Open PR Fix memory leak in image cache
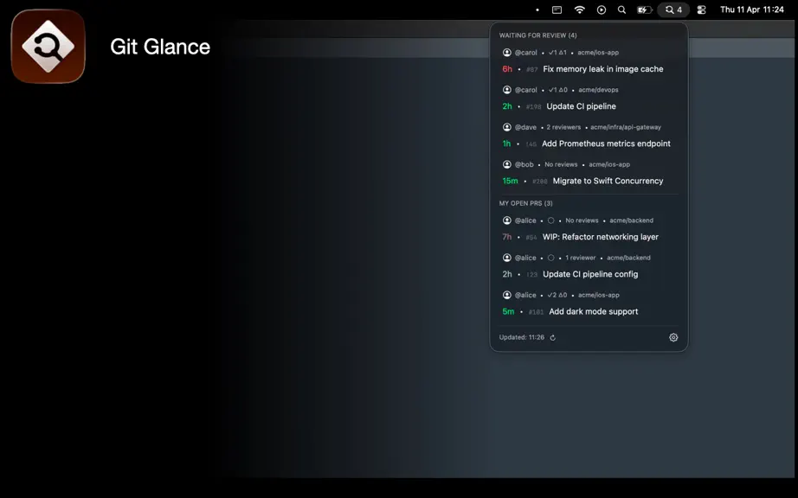 pyautogui.click(x=602, y=69)
